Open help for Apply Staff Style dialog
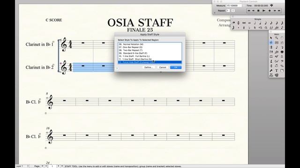Viewport: 300px width, 168px height. pos(117,69)
